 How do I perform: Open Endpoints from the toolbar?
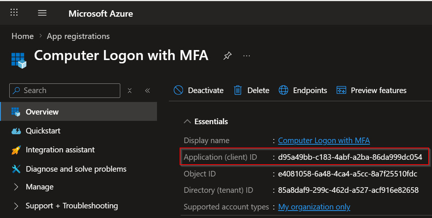(x=284, y=90)
